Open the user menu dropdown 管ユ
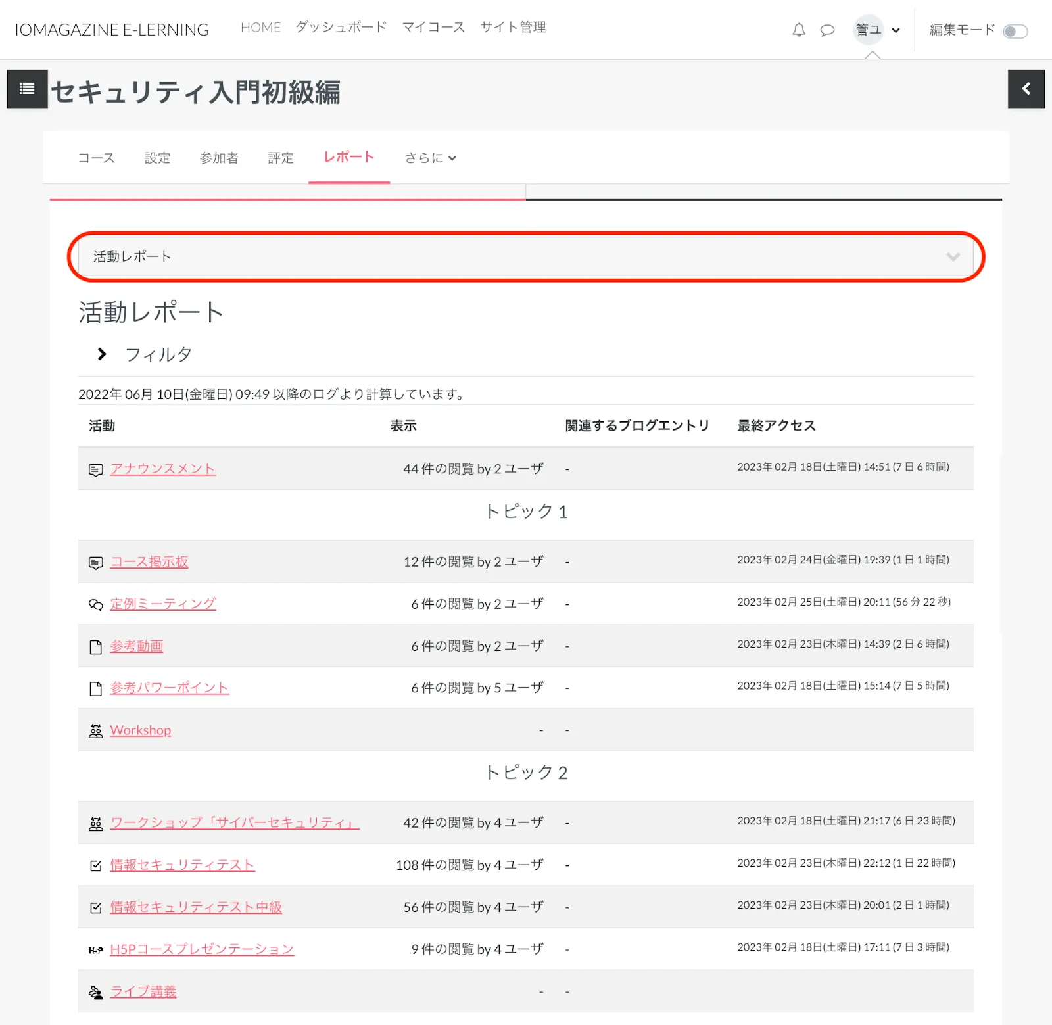 (877, 30)
